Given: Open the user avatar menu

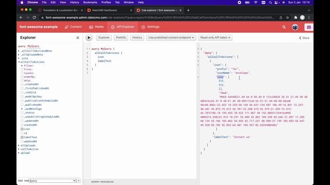Looking at the screenshot, I should pyautogui.click(x=295, y=27).
